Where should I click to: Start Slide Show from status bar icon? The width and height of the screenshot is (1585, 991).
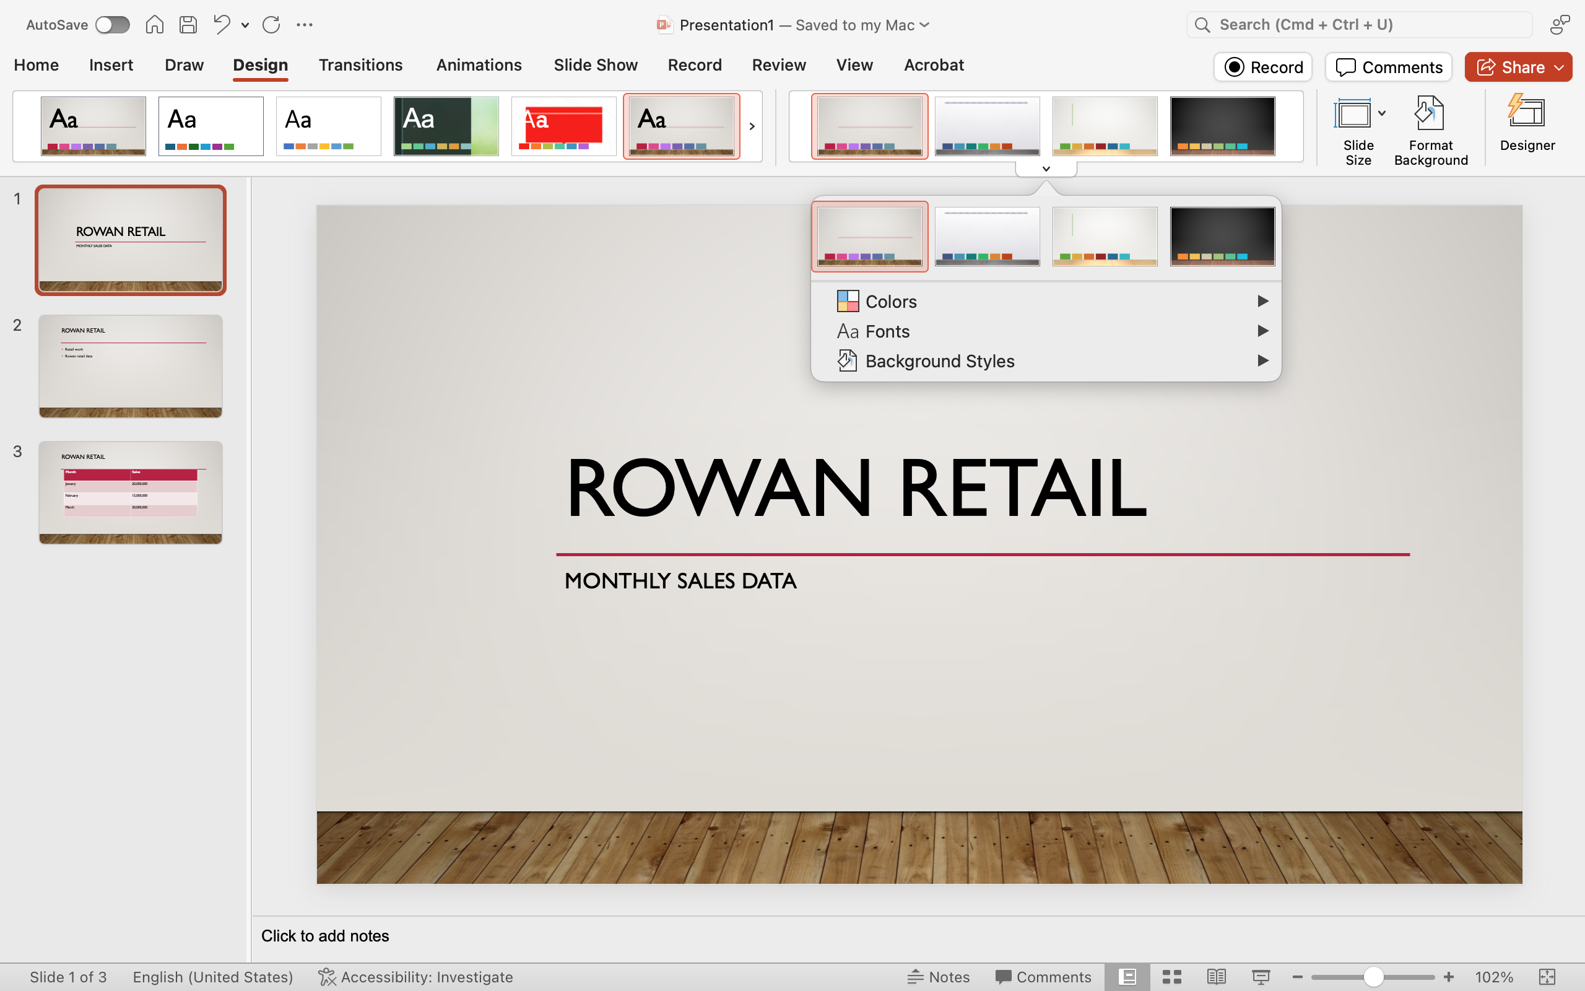click(1261, 977)
